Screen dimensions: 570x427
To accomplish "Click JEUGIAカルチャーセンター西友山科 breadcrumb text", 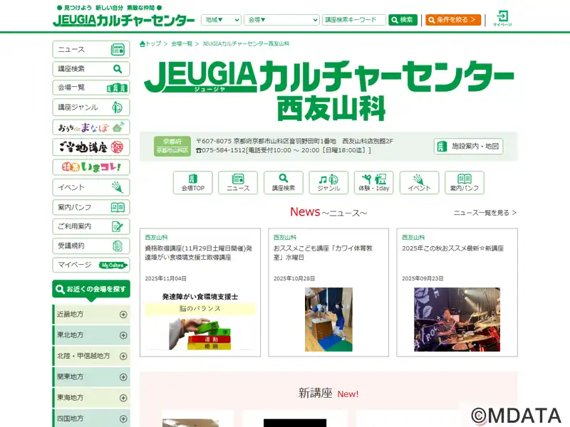I will (246, 43).
